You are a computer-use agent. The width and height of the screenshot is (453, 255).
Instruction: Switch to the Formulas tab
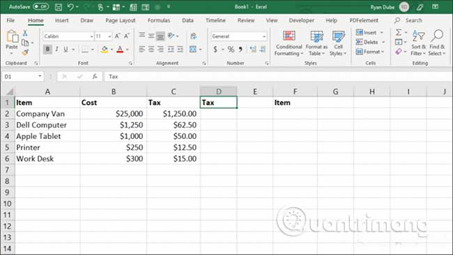pyautogui.click(x=159, y=20)
